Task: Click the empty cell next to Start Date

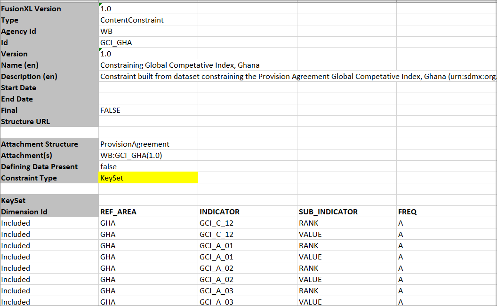Action: (148, 88)
